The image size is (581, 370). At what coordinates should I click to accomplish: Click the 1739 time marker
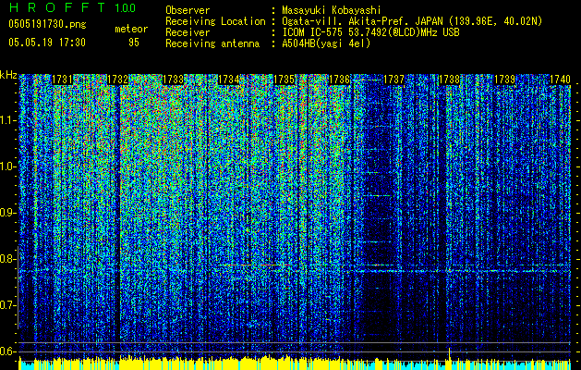504,80
